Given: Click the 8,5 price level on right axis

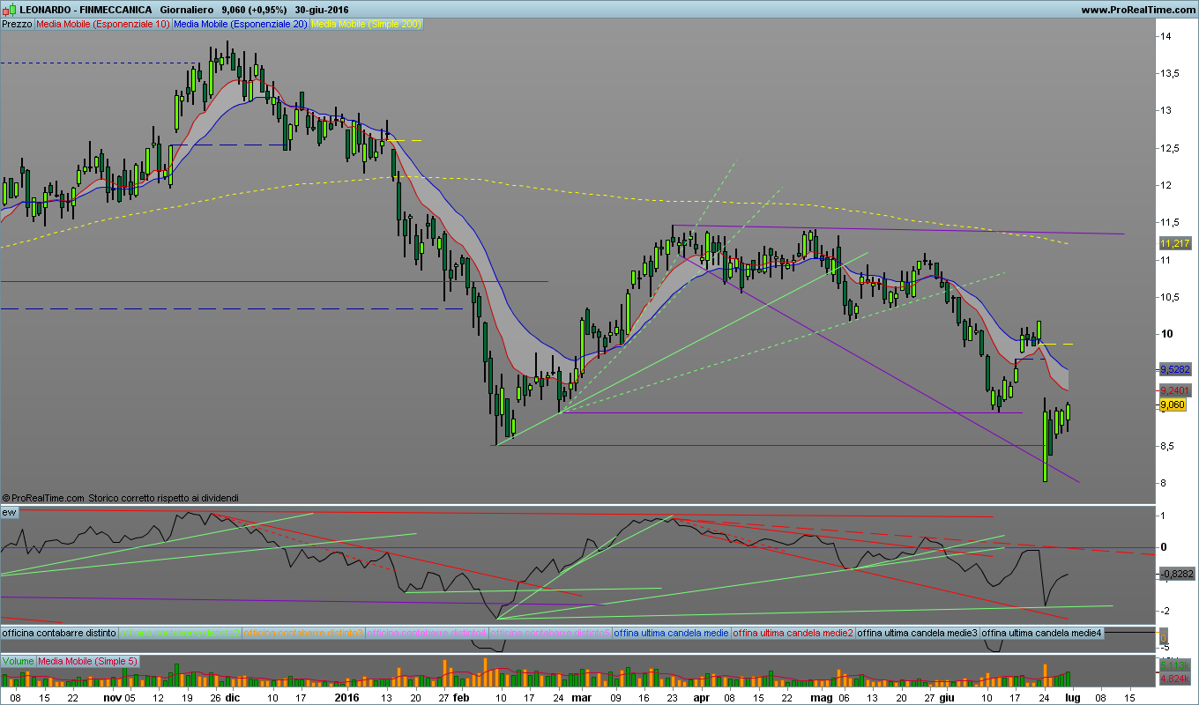Looking at the screenshot, I should pyautogui.click(x=1169, y=446).
